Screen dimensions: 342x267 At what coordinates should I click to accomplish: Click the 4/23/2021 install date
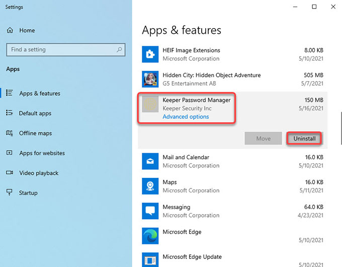[310, 216]
